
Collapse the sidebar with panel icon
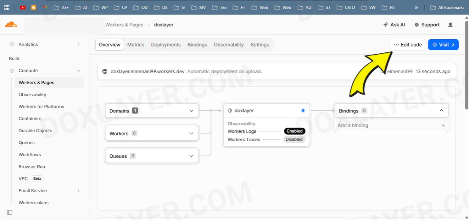point(10,212)
